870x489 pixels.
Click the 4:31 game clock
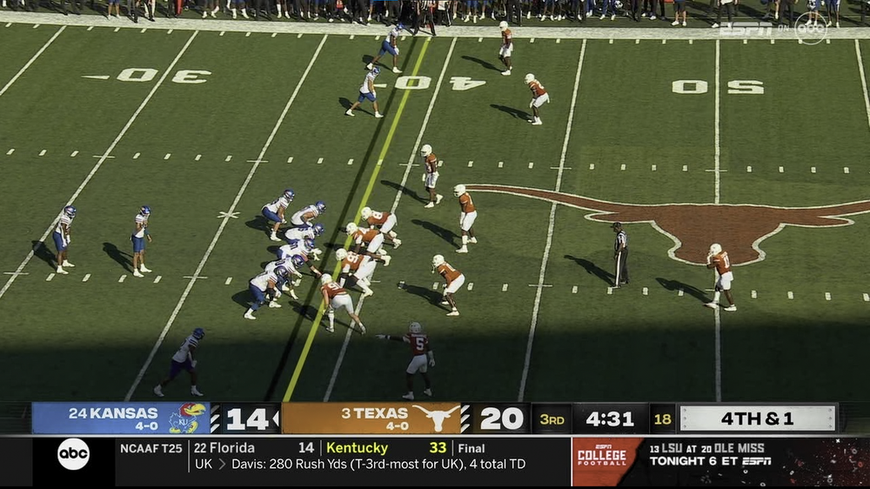609,419
